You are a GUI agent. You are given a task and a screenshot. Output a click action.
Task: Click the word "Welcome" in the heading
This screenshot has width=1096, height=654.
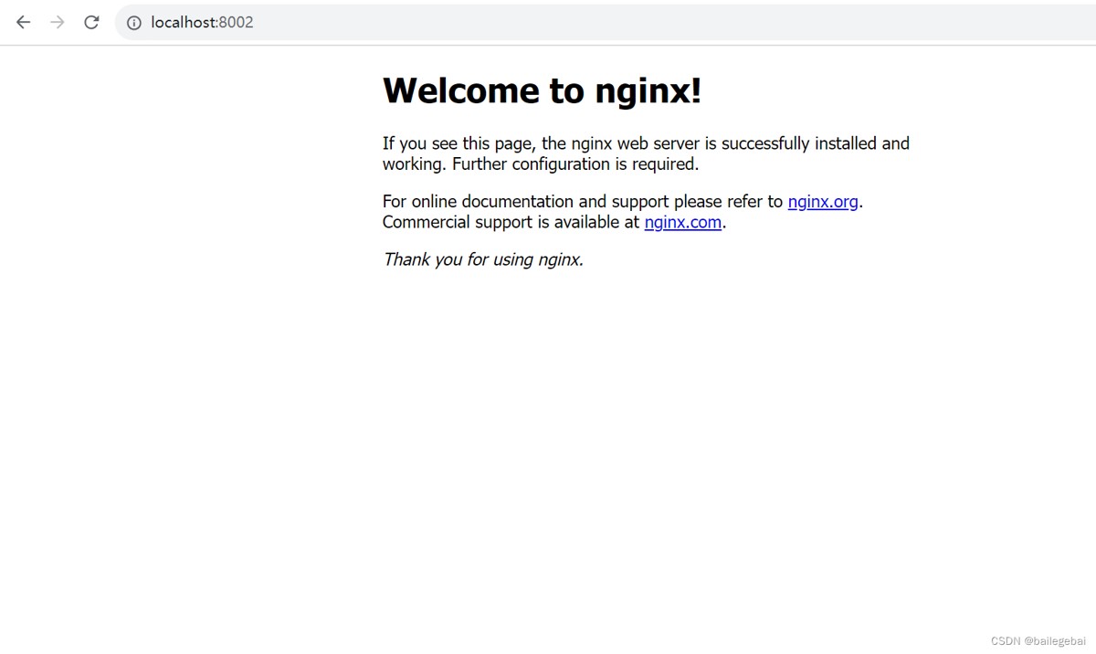(460, 90)
